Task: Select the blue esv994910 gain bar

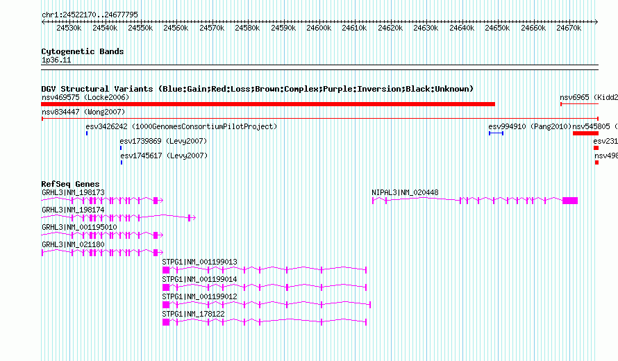Action: (x=496, y=133)
